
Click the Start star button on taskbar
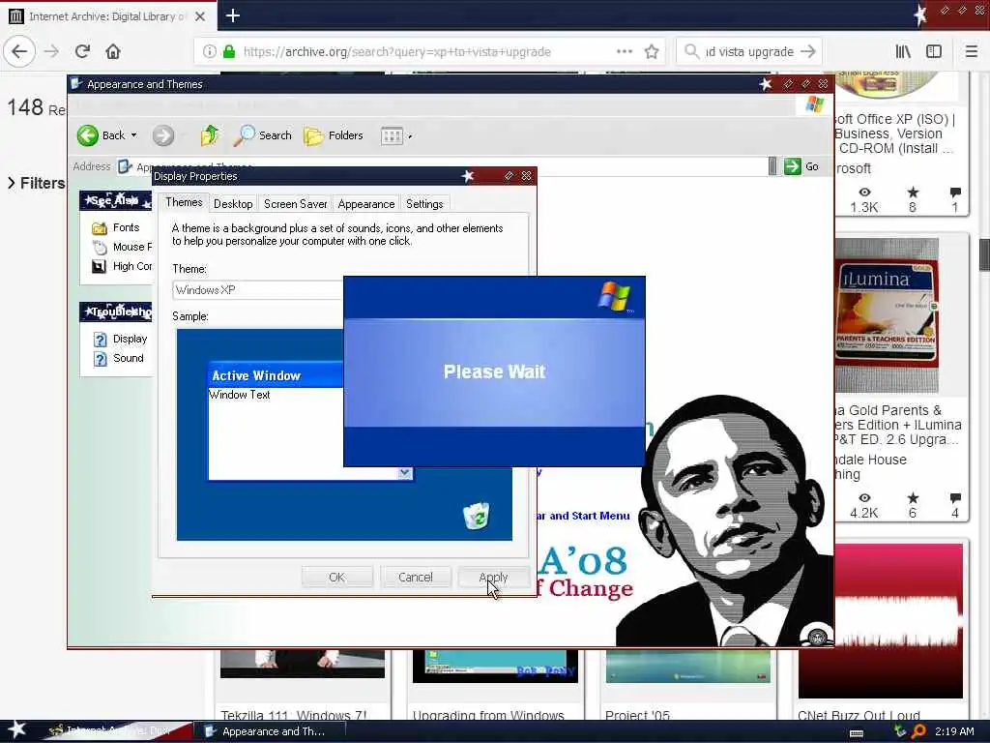click(x=16, y=729)
